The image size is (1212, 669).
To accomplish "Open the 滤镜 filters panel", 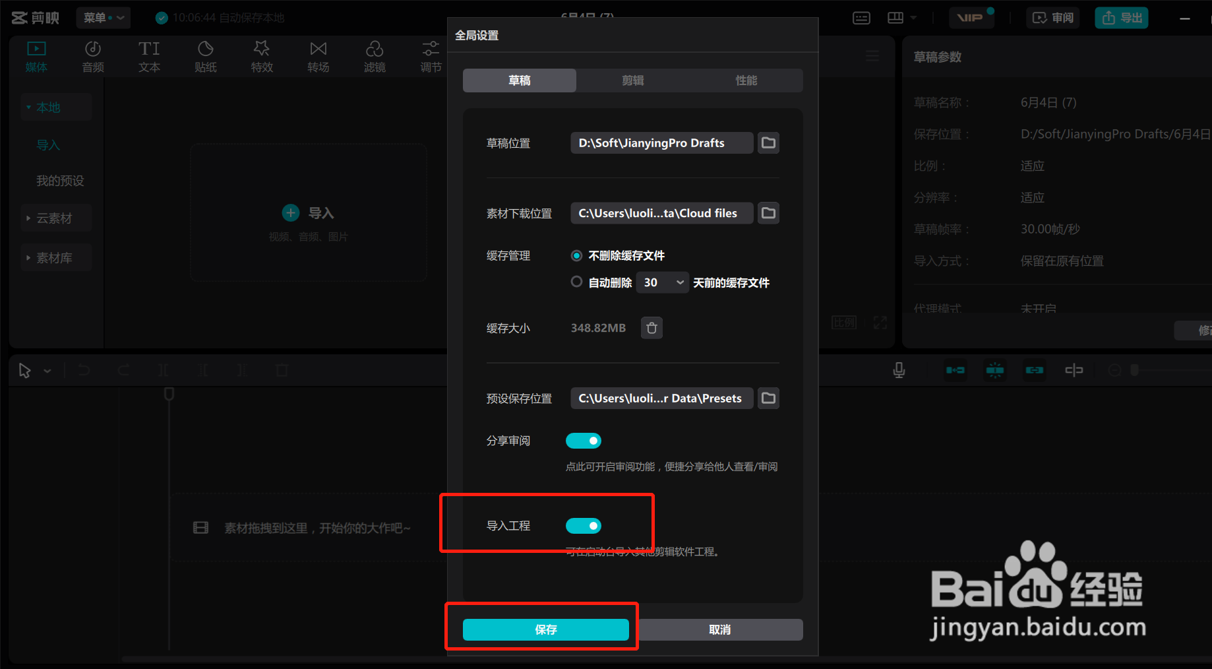I will (375, 57).
